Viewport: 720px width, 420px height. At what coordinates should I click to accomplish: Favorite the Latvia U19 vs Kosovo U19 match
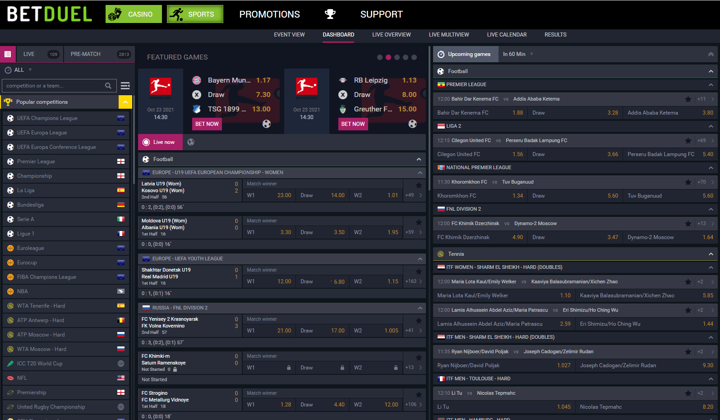419,185
